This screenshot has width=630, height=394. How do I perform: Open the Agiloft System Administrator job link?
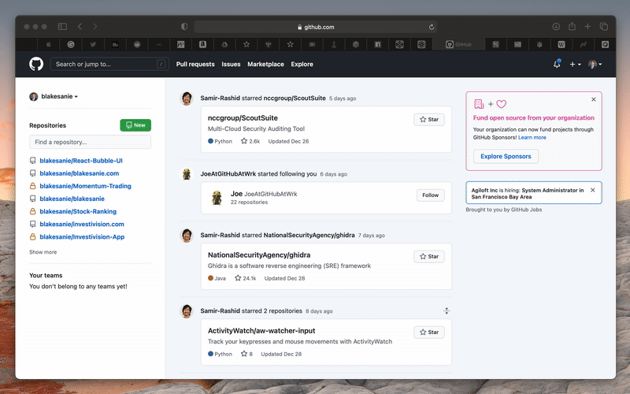[x=528, y=193]
